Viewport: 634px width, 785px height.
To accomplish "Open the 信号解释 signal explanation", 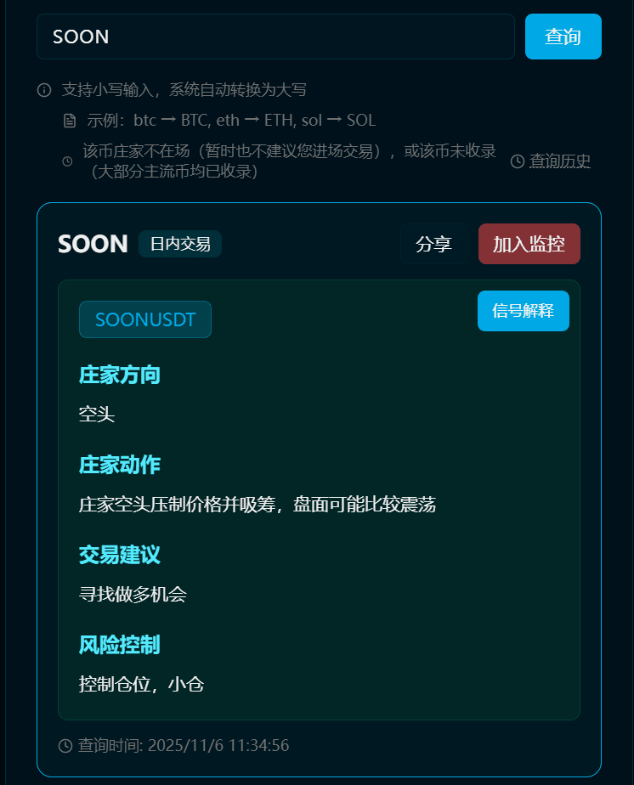I will [524, 311].
